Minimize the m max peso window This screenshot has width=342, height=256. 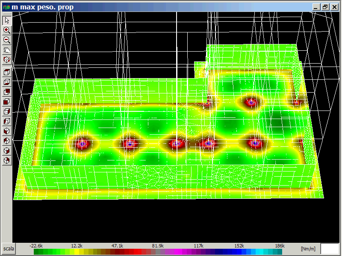pyautogui.click(x=317, y=7)
